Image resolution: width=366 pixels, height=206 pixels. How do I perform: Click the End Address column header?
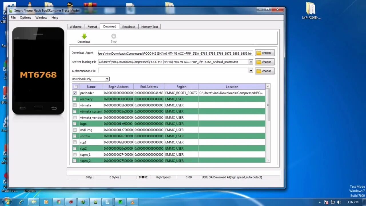[x=149, y=87]
